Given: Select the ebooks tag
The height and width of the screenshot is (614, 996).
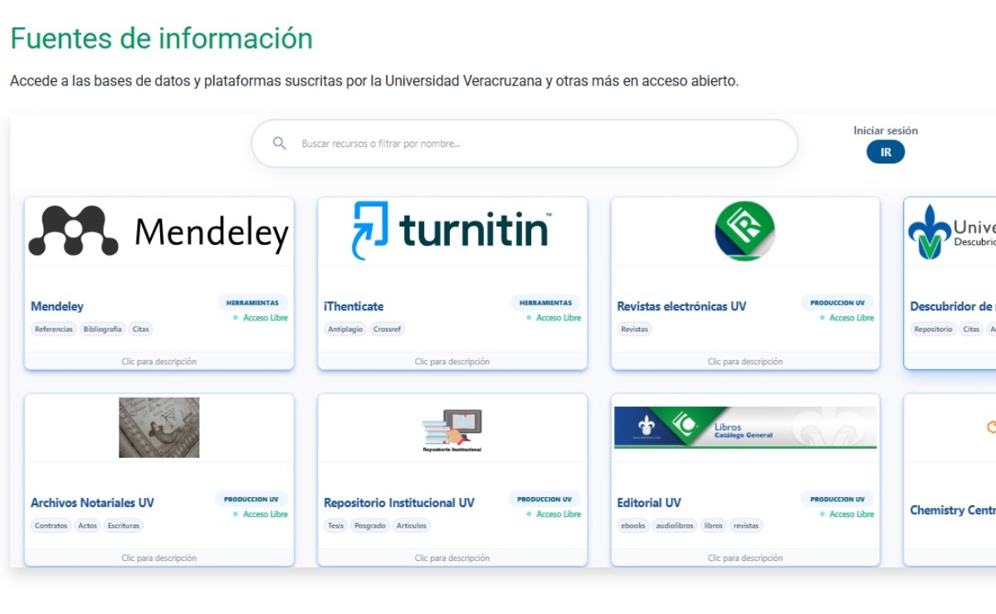Looking at the screenshot, I should point(633,526).
